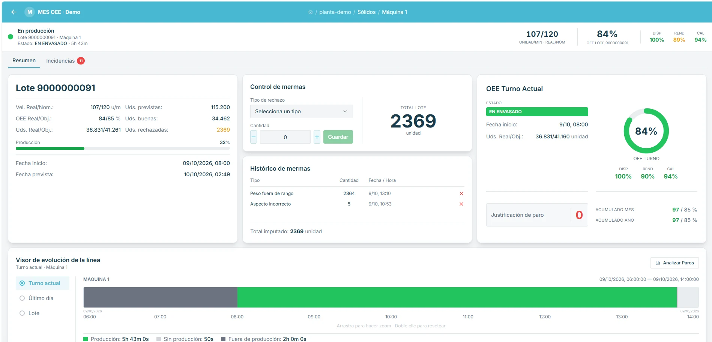Switch to the Resumen tab

[24, 60]
